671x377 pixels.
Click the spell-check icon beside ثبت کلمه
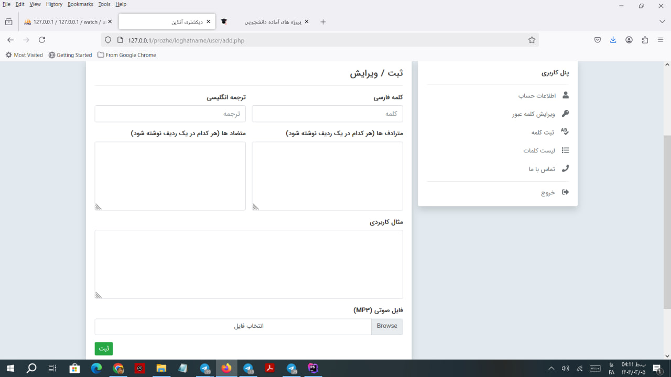[565, 132]
